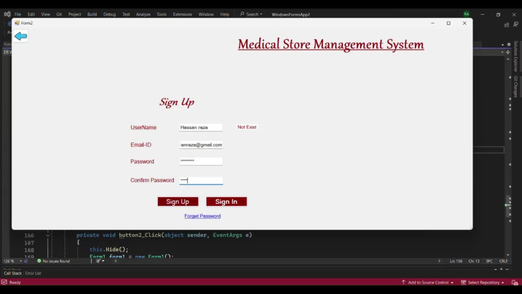The width and height of the screenshot is (522, 294).
Task: Click the button2_Click method name in code
Action: click(140, 235)
